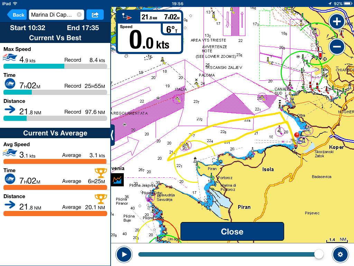Tap the 6°T heading indicator
This screenshot has height=266, width=354.
pyautogui.click(x=171, y=30)
